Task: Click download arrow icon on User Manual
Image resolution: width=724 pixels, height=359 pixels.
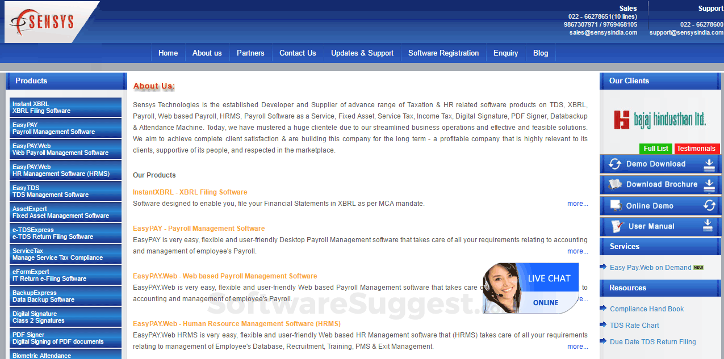Action: pos(708,226)
